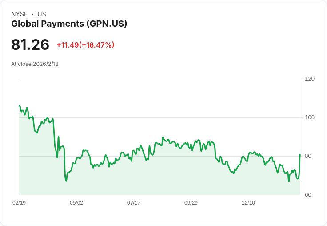Click the 05/02 date on x-axis
Screen dimensions: 327x226
[76, 203]
